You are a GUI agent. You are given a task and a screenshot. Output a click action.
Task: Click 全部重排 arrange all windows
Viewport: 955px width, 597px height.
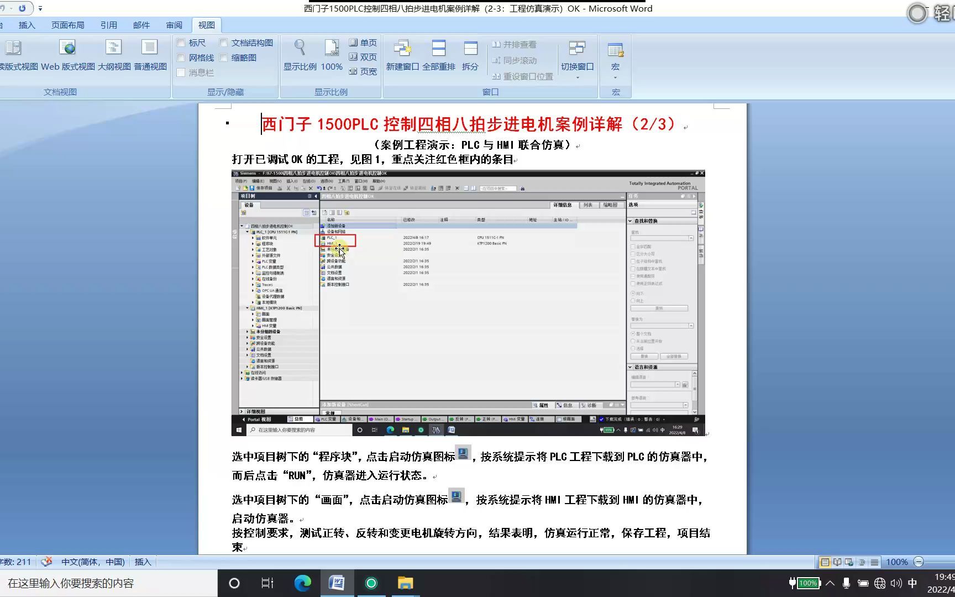(x=439, y=55)
